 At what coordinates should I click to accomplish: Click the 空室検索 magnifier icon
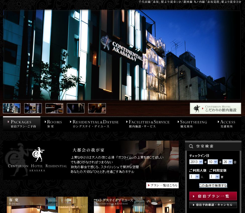[x=191, y=146]
